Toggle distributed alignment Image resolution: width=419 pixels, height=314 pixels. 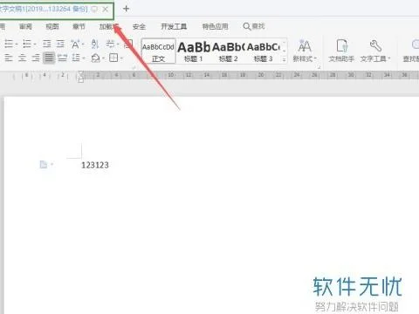[x=62, y=58]
